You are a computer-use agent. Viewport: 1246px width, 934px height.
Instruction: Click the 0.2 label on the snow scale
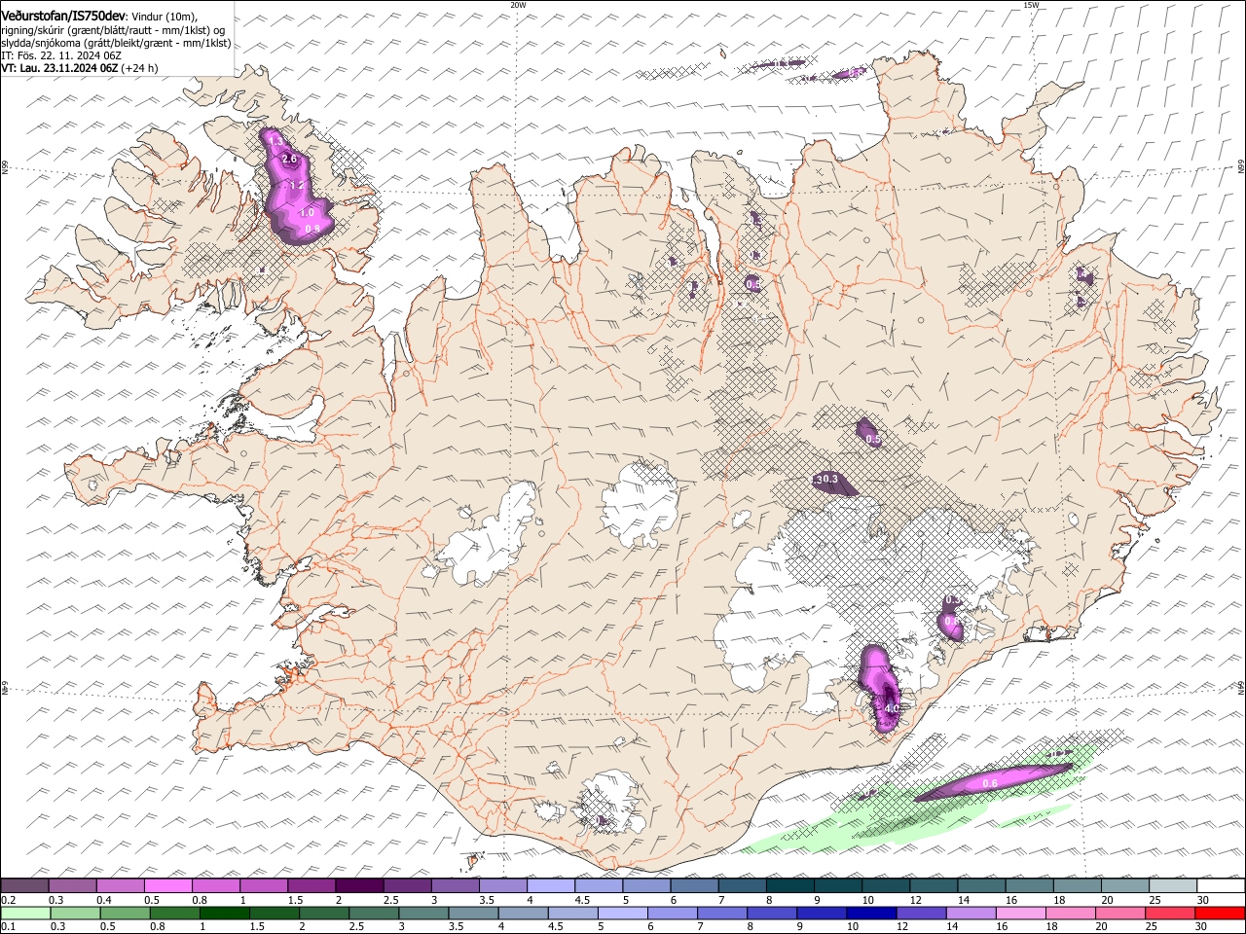click(8, 900)
